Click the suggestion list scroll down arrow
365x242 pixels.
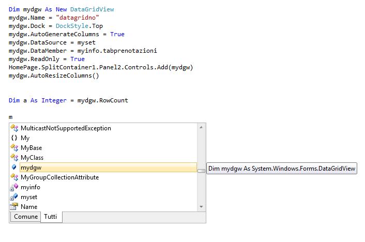(201, 207)
